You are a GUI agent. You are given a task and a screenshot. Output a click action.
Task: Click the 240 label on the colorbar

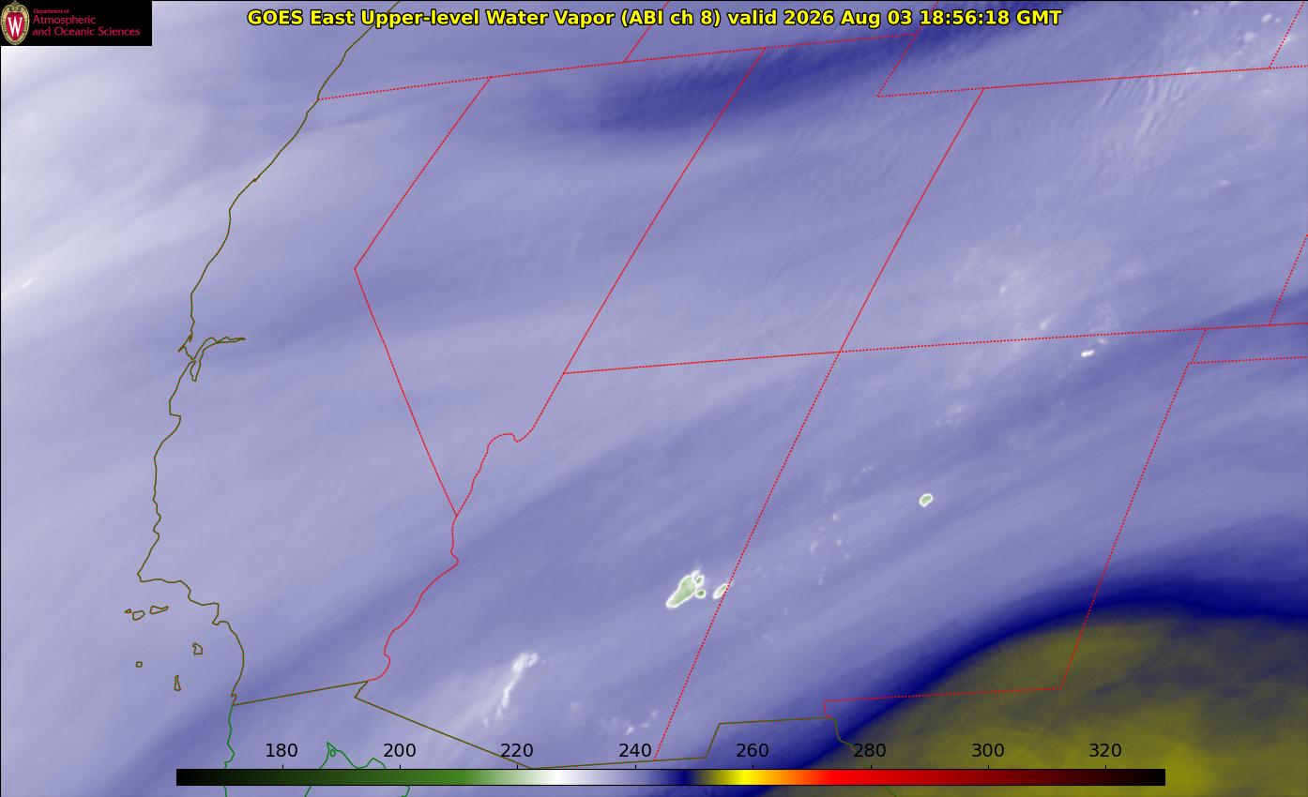tap(635, 750)
